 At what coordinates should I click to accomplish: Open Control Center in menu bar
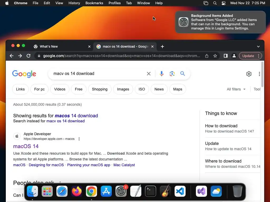point(224,3)
